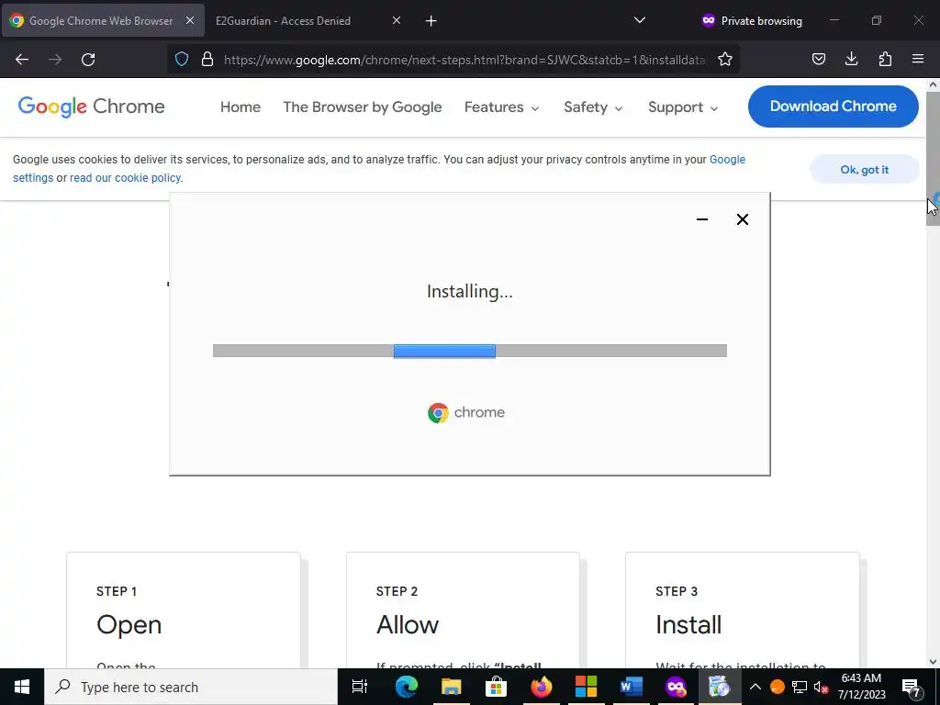Close the Google Chrome Web Browser tab
This screenshot has width=940, height=705.
pos(189,20)
